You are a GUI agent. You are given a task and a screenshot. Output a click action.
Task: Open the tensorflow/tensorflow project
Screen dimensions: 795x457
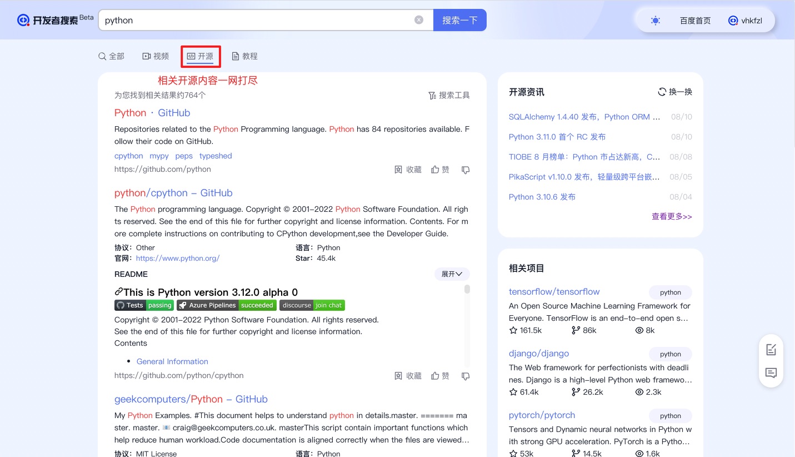tap(554, 292)
